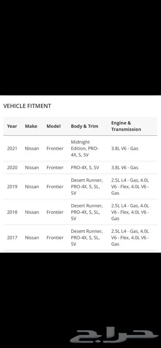
Task: Click the 2019 Desert Runner trim cell
Action: pyautogui.click(x=87, y=187)
